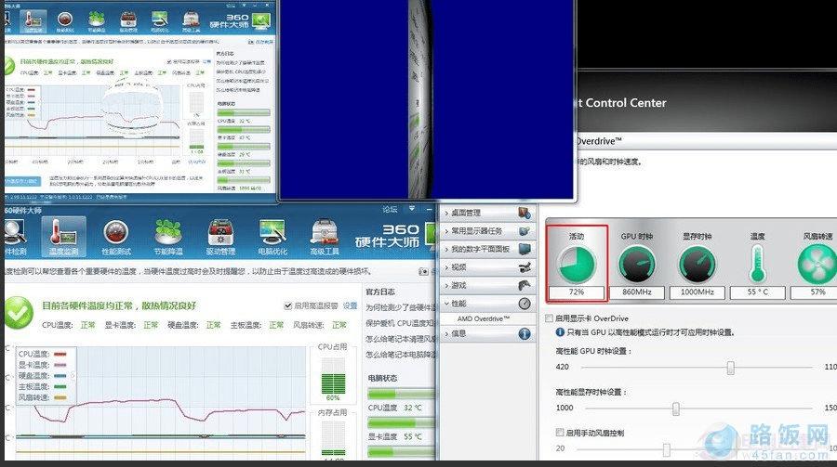Click the 860MHz GPU clock value field
Image resolution: width=837 pixels, height=467 pixels.
[x=637, y=292]
